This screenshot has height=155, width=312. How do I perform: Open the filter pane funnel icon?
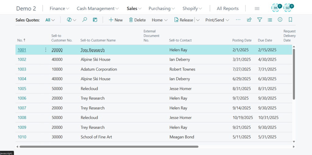260,20
